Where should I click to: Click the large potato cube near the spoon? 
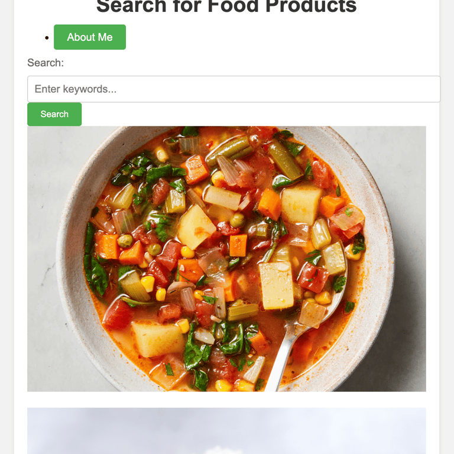pyautogui.click(x=277, y=286)
